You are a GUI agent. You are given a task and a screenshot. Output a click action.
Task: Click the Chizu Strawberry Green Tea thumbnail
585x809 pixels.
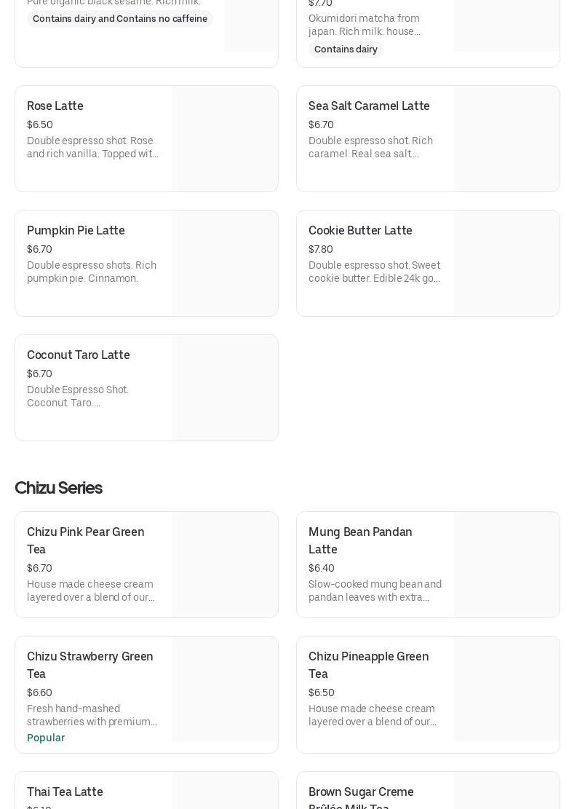pos(226,690)
